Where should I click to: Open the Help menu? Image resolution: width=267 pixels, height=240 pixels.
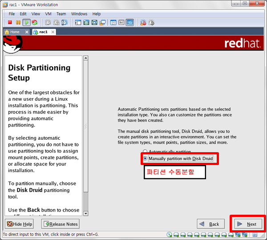click(x=97, y=14)
